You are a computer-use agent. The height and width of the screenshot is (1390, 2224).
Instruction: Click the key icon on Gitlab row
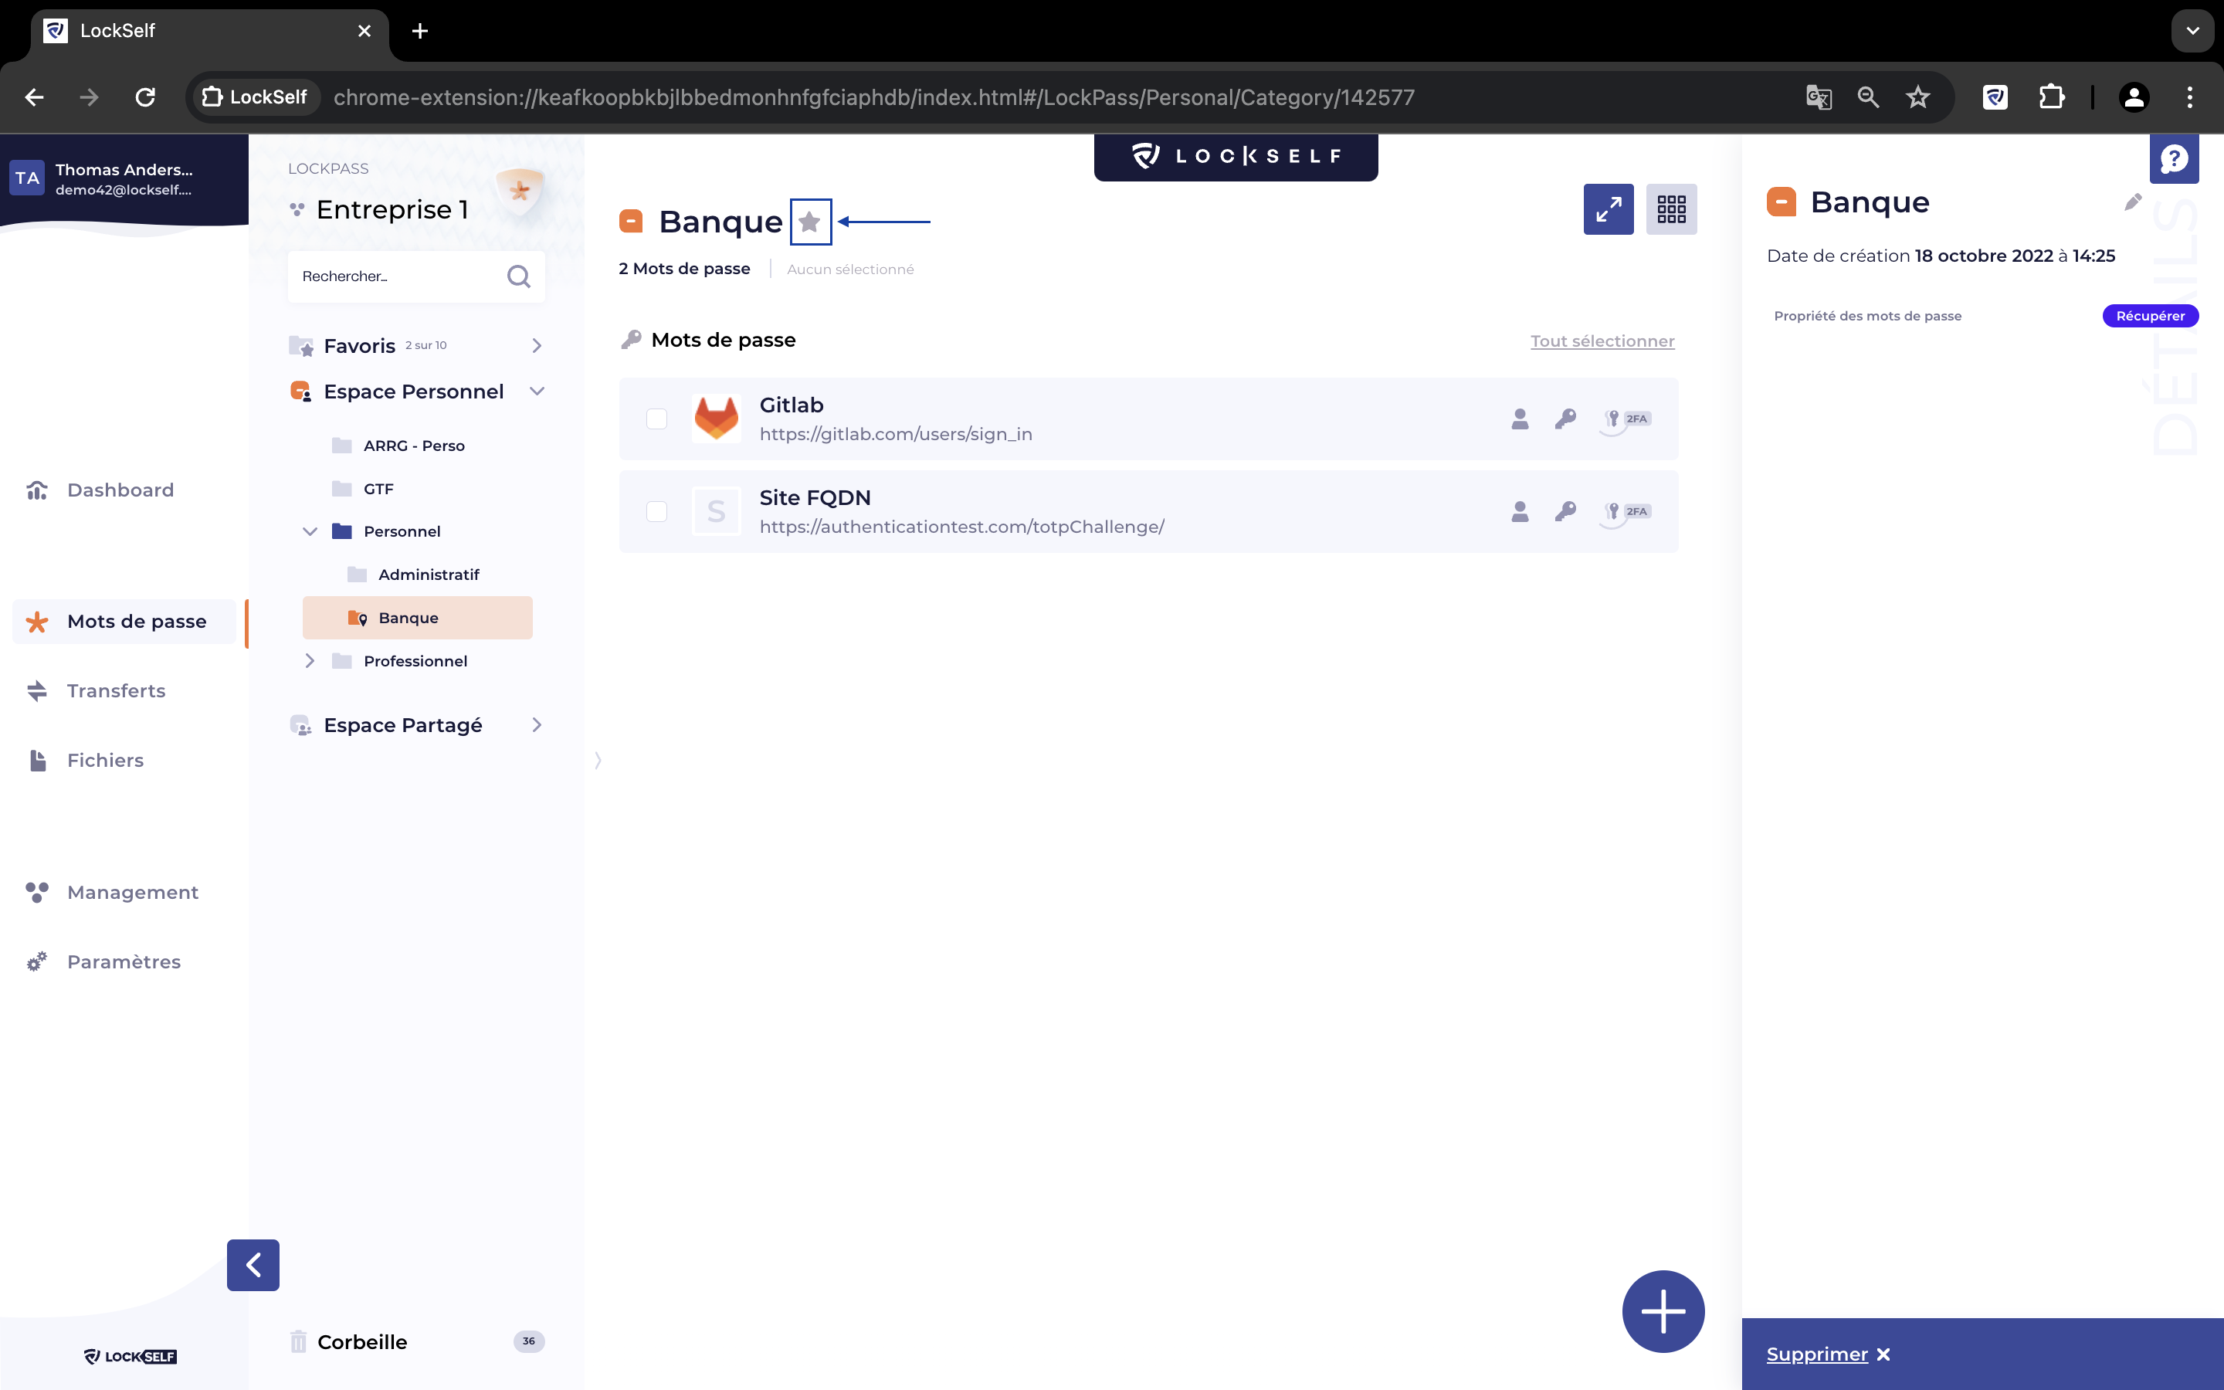tap(1565, 419)
